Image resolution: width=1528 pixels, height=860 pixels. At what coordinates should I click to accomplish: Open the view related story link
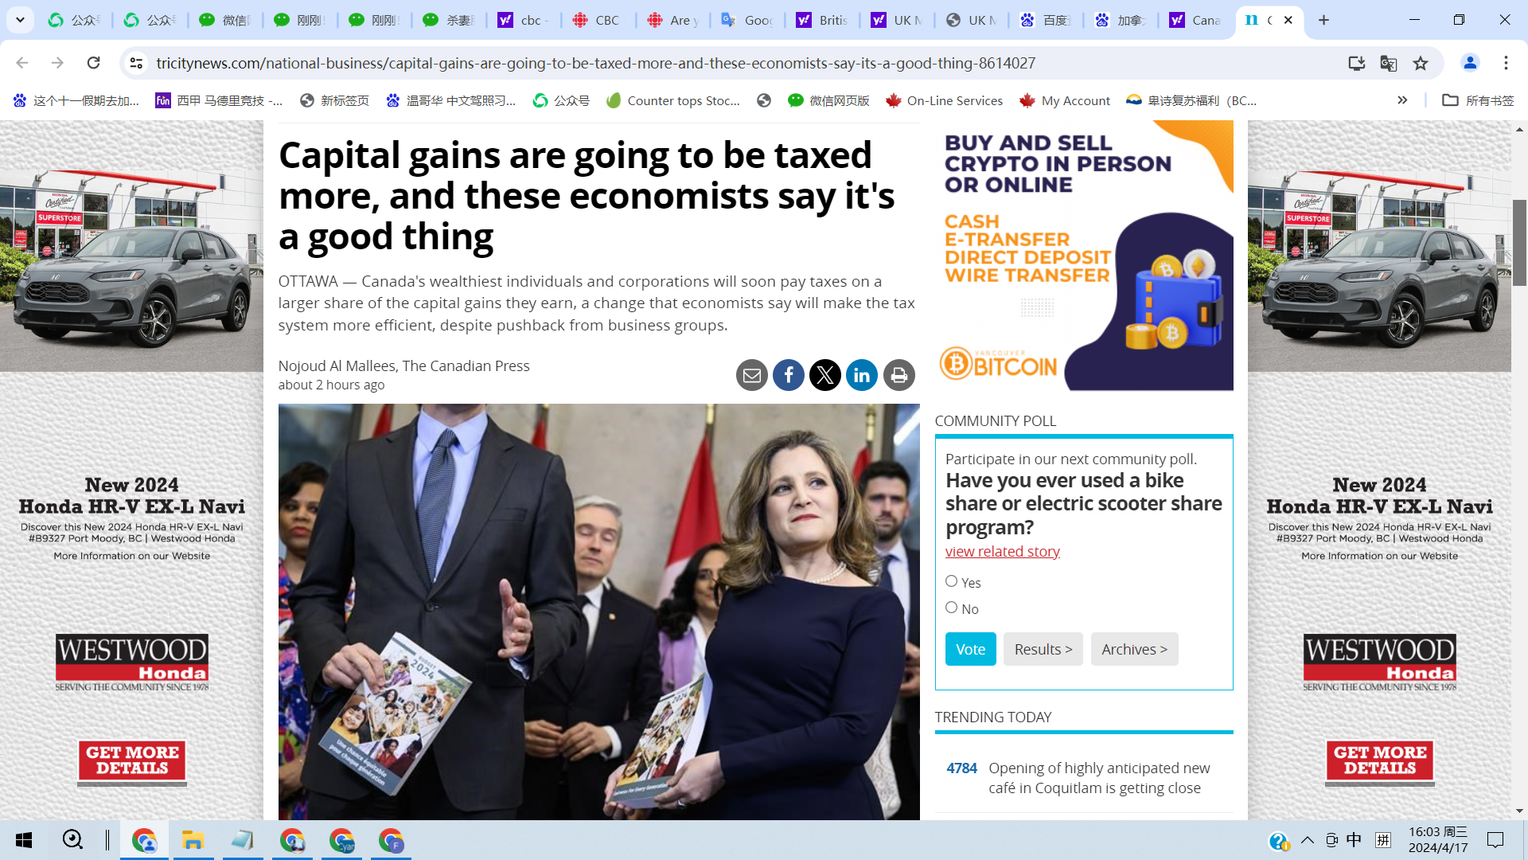(x=1002, y=551)
